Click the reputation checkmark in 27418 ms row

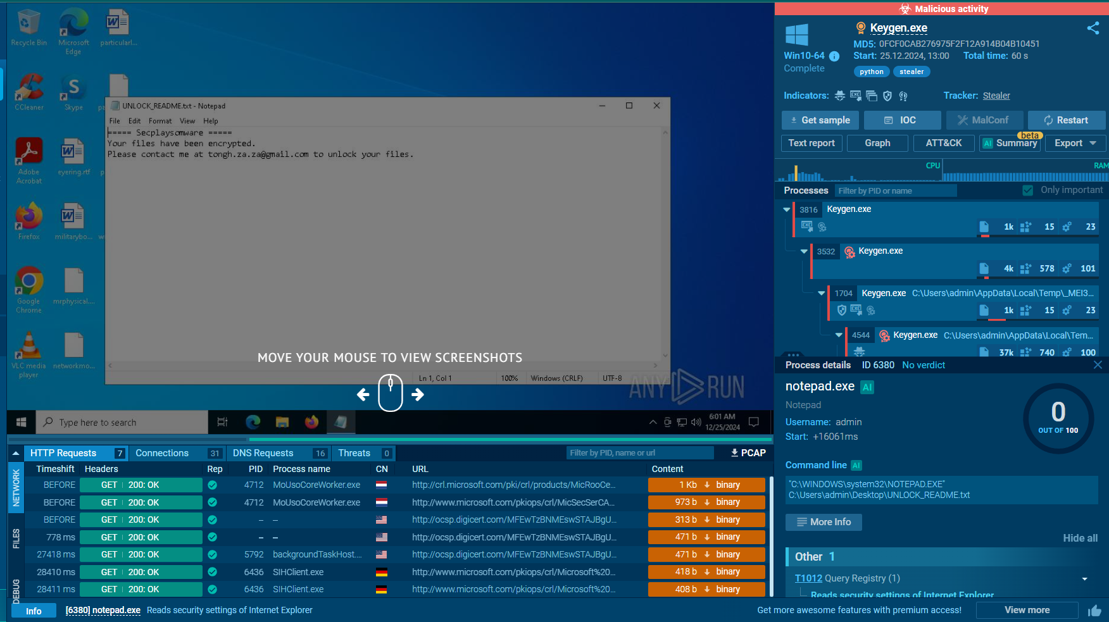click(213, 554)
